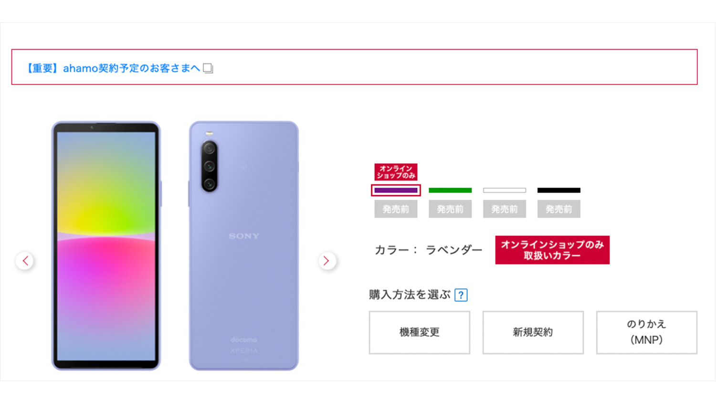The image size is (716, 403).
Task: Choose the green color swatch
Action: (450, 190)
